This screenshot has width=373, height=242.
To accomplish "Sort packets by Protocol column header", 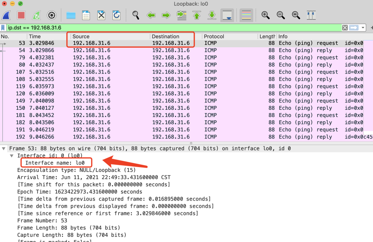I will (214, 36).
